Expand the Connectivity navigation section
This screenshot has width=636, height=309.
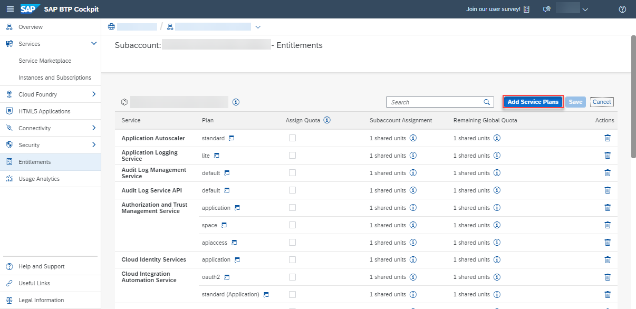point(94,128)
